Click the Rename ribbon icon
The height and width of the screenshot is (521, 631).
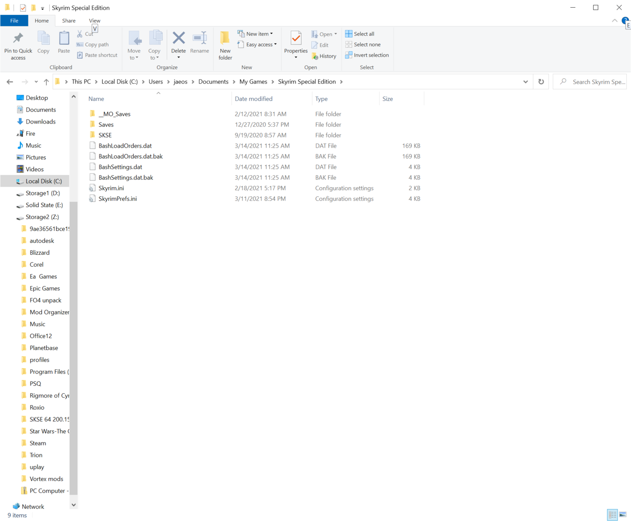pos(200,38)
